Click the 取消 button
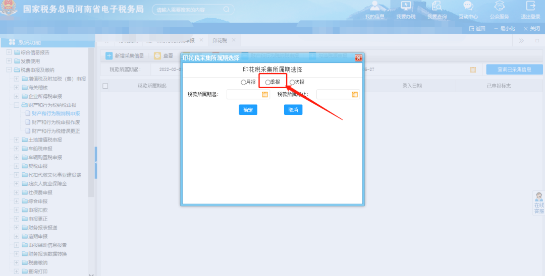Image resolution: width=545 pixels, height=276 pixels. point(293,110)
